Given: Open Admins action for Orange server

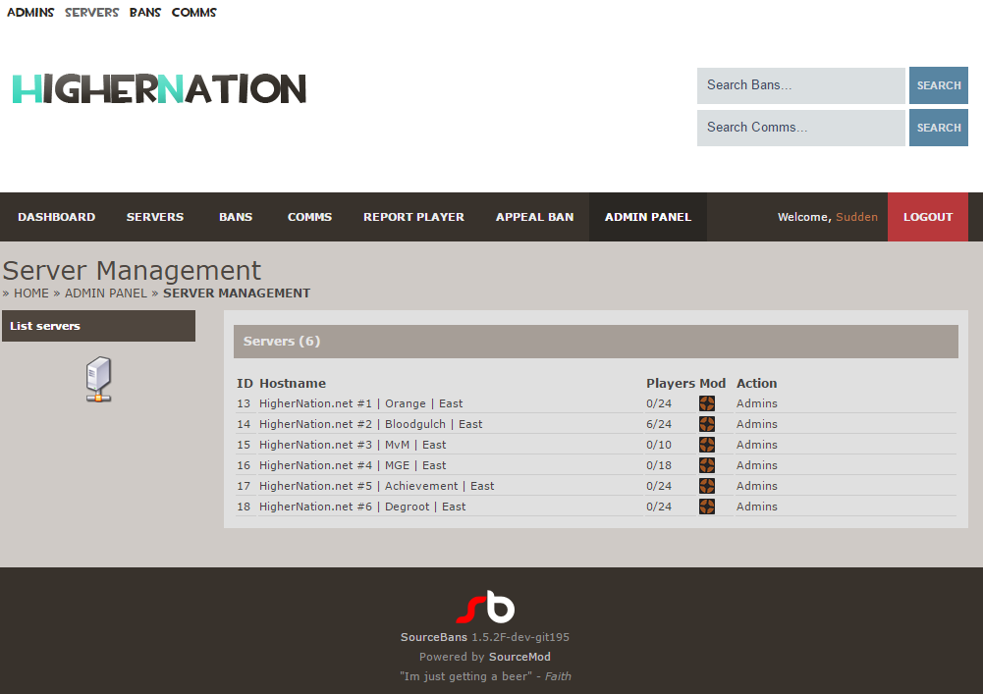Looking at the screenshot, I should click(x=757, y=403).
